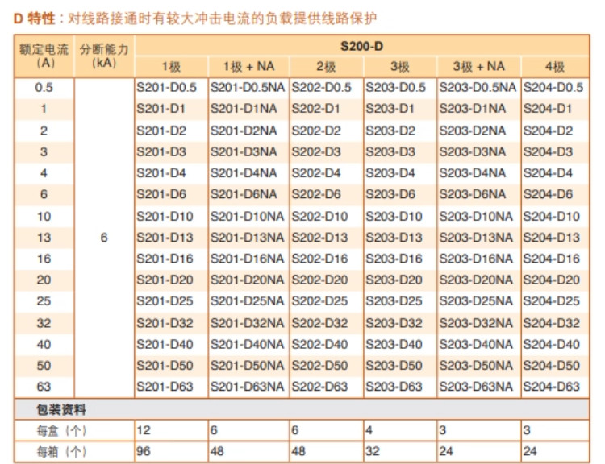Select cell S203-D3
The image size is (605, 464).
[390, 151]
